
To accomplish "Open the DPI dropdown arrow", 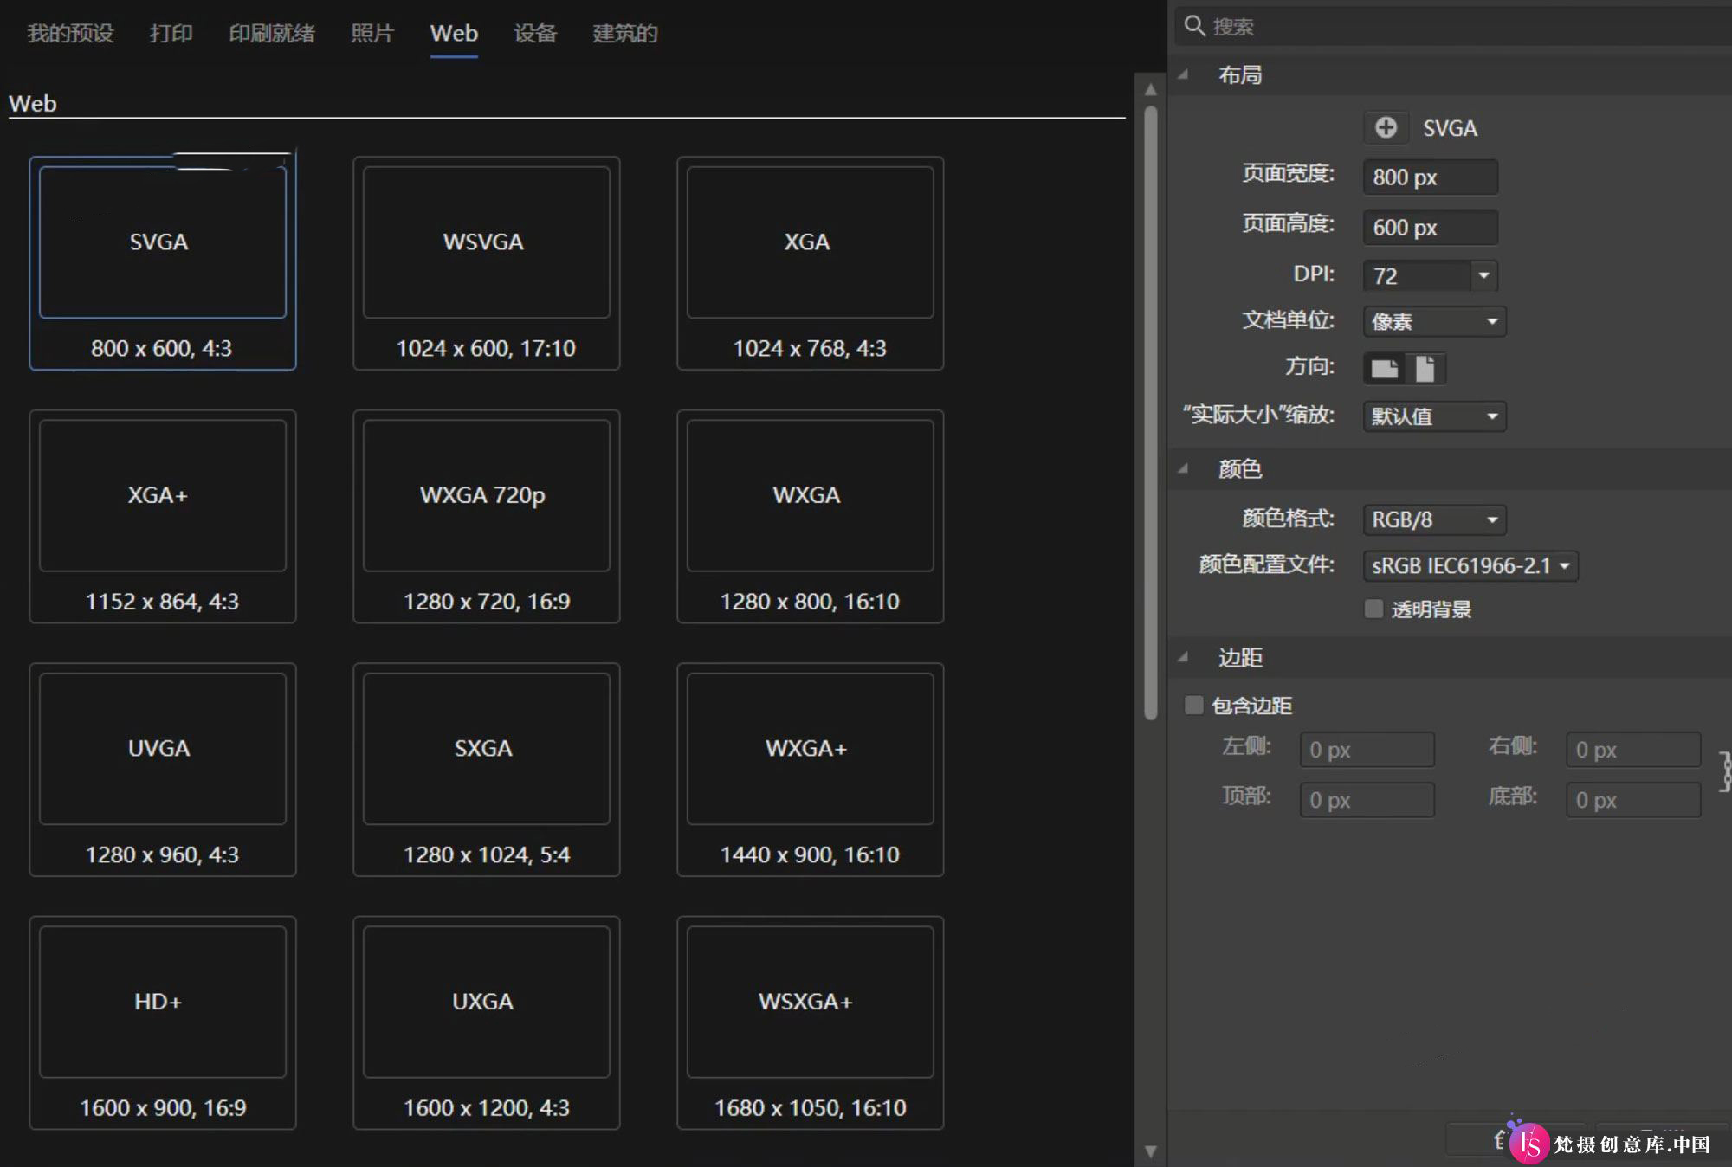I will point(1483,275).
